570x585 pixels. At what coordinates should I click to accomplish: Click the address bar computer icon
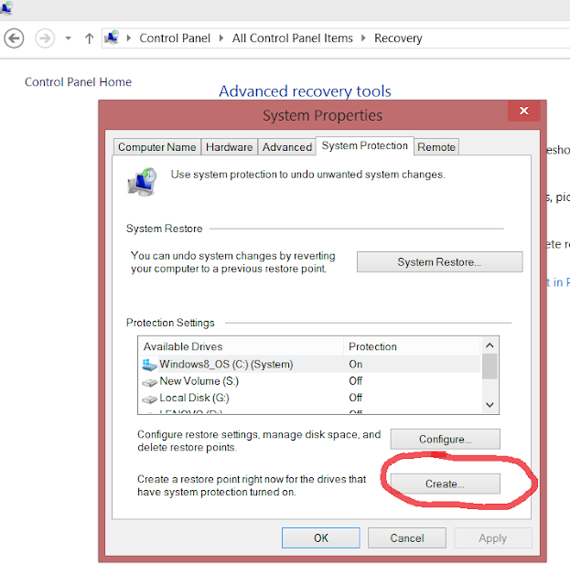(x=112, y=37)
